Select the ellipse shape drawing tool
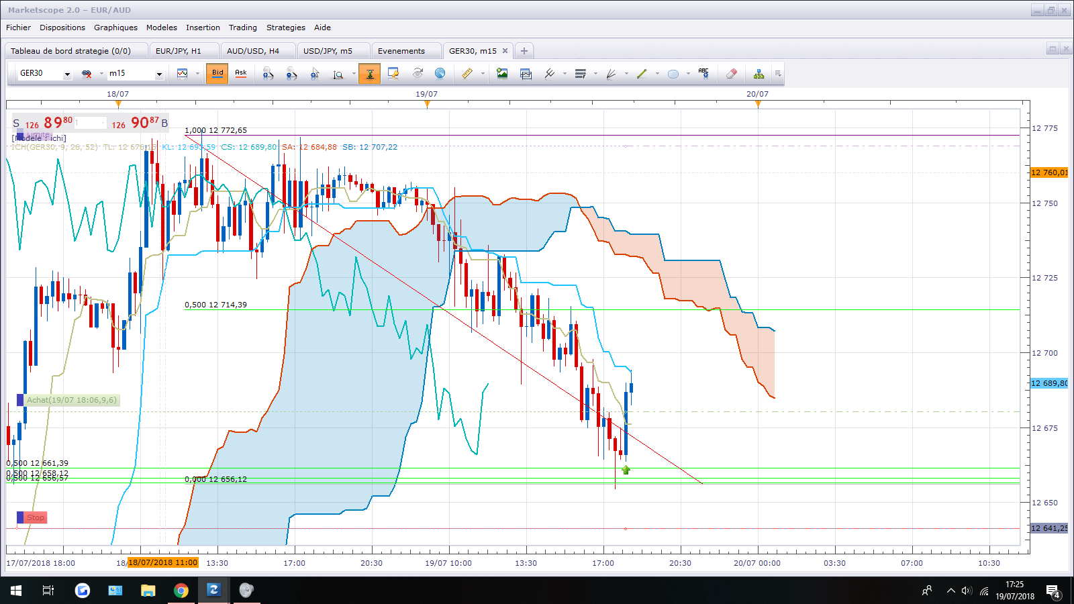Viewport: 1074px width, 604px height. [x=673, y=74]
